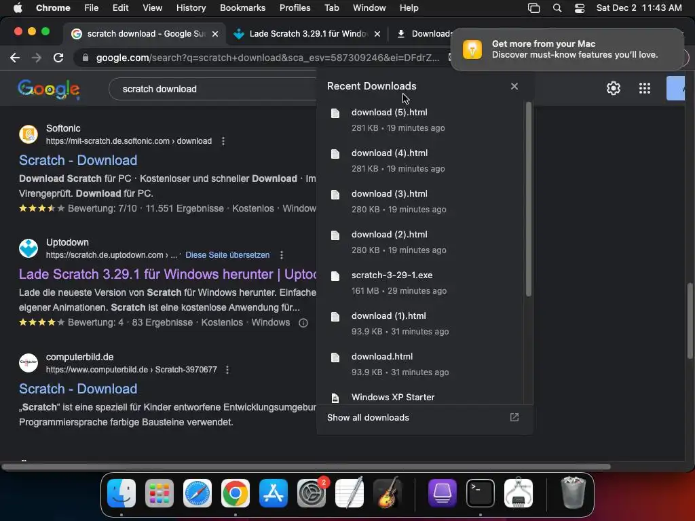The height and width of the screenshot is (521, 695).
Task: Click the Chrome icon in the Dock
Action: (x=236, y=493)
